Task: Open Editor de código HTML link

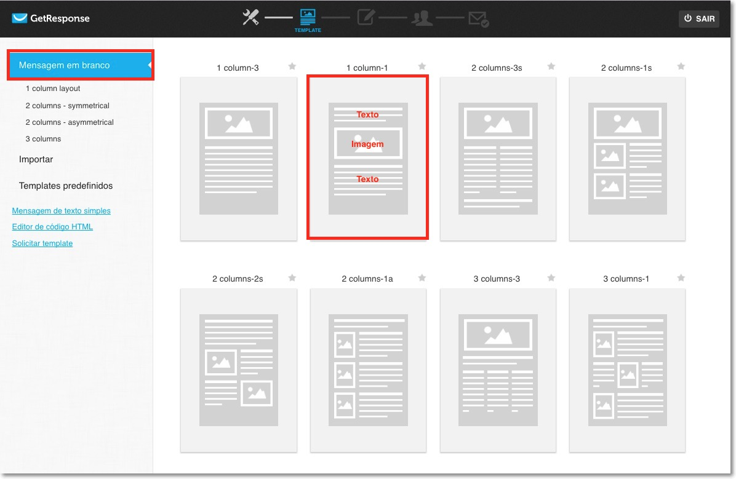Action: [x=52, y=227]
